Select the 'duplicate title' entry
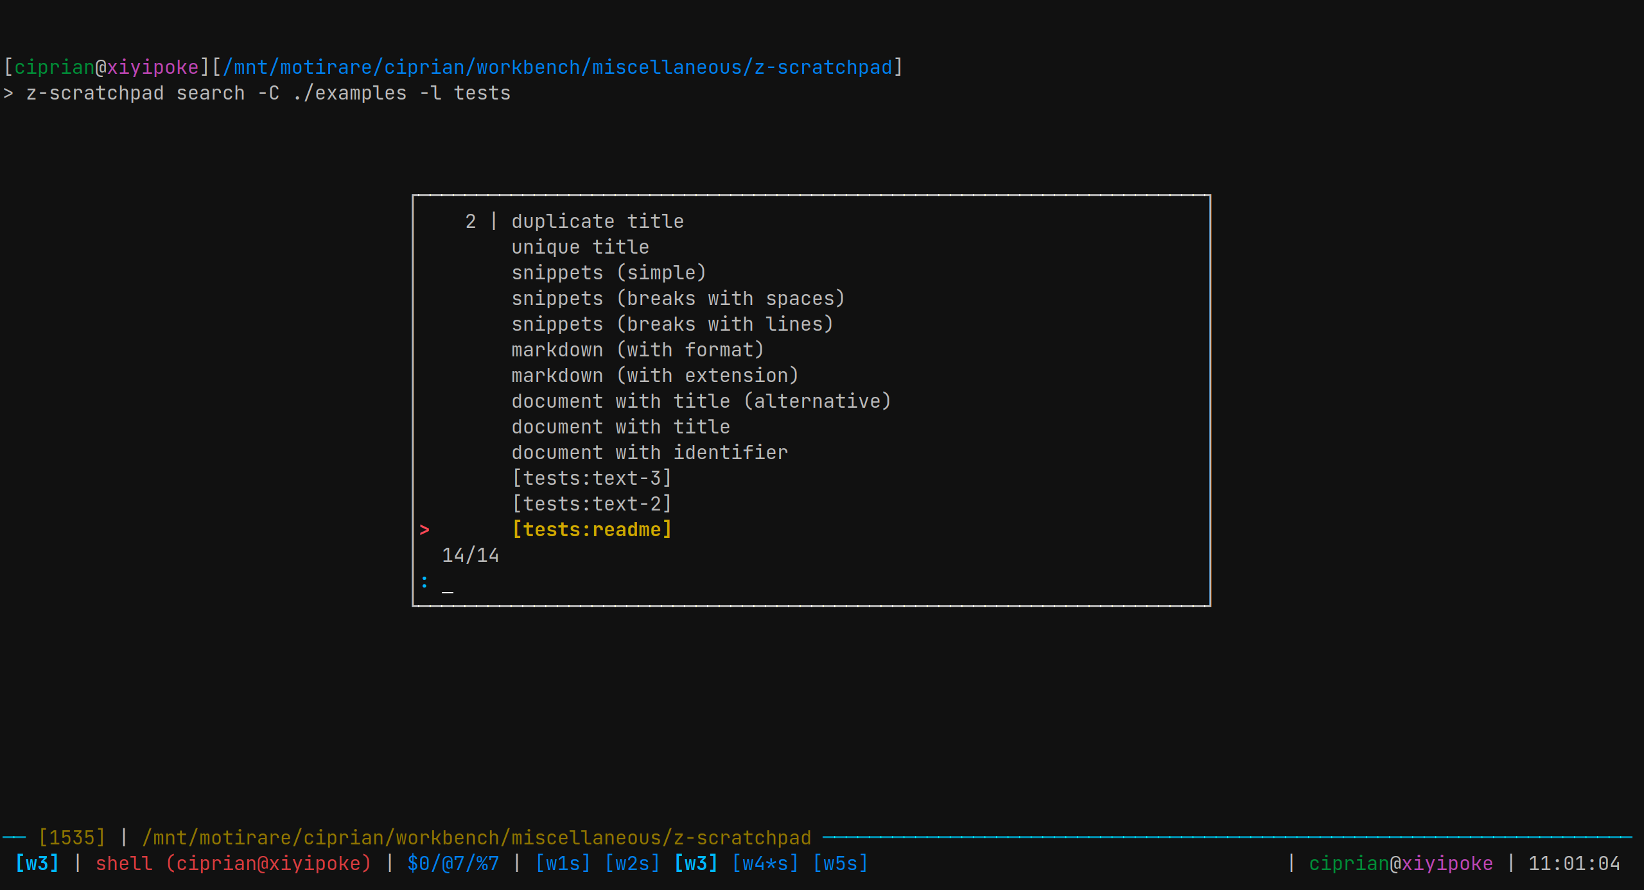The height and width of the screenshot is (890, 1644). click(597, 222)
